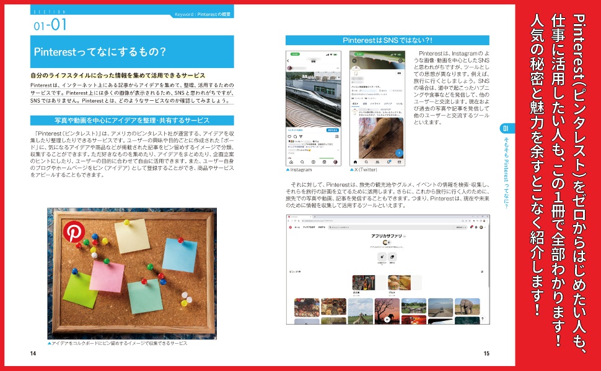The image size is (601, 371).
Task: Click the sparkle more-ideas button on the board
Action: (x=382, y=257)
